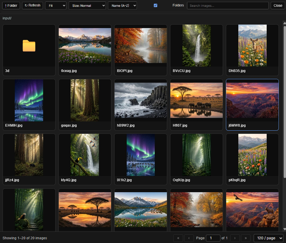This screenshot has height=243, width=286.
Task: Open the 3d folder icon
Action: 29,46
